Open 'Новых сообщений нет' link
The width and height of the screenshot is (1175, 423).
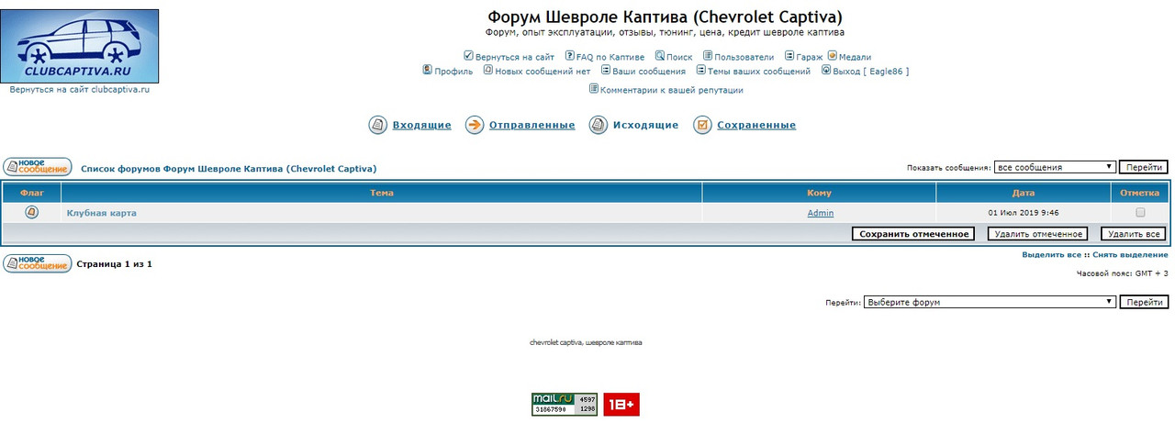point(543,72)
